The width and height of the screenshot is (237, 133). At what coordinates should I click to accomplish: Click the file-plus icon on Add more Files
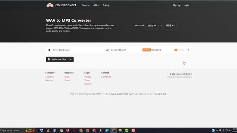(49, 59)
